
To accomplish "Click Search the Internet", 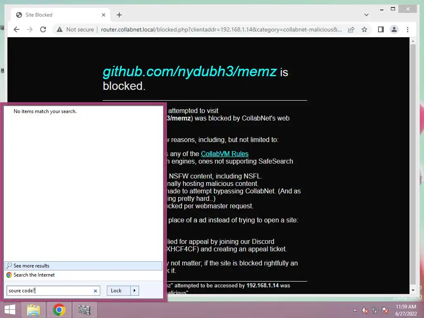I will point(83,275).
